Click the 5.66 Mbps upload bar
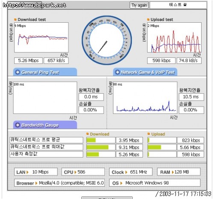 coord(162,147)
